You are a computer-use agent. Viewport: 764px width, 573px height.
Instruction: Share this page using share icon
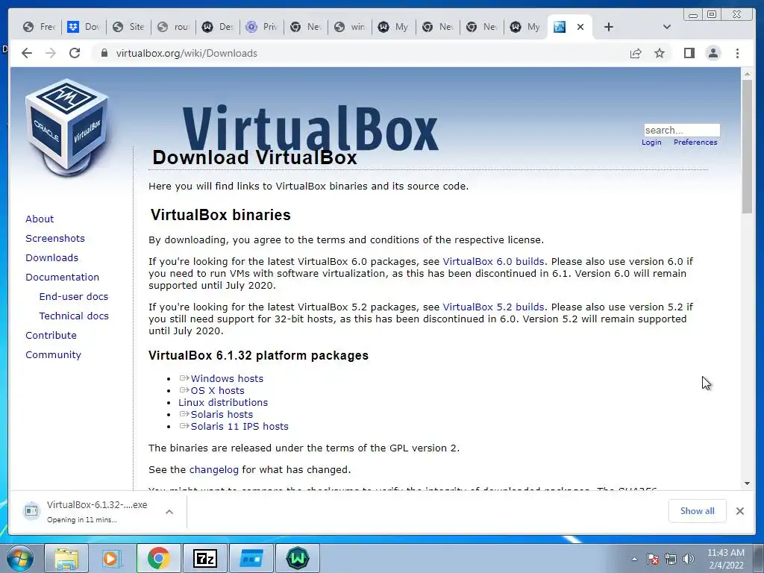tap(636, 53)
